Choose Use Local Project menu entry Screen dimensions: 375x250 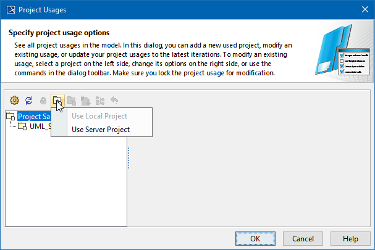click(99, 116)
